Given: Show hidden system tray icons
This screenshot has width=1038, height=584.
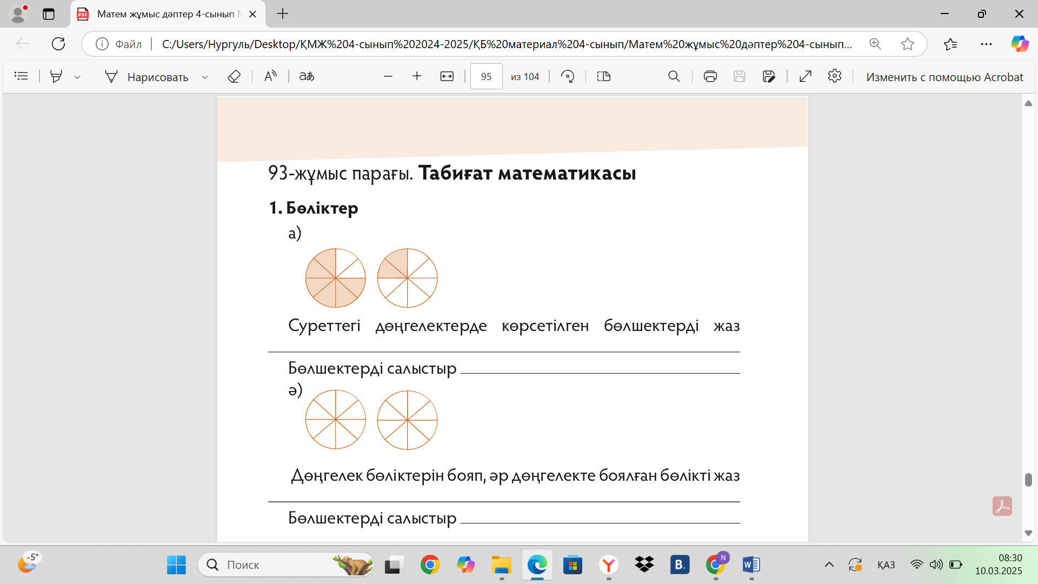Looking at the screenshot, I should pyautogui.click(x=829, y=565).
